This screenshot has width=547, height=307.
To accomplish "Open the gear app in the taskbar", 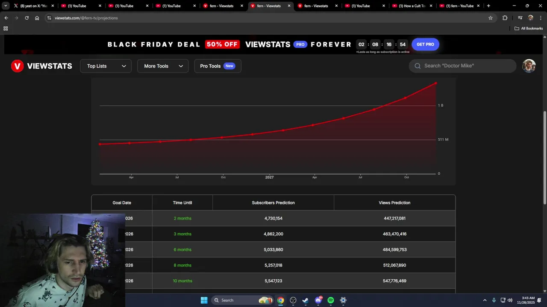I will click(x=343, y=300).
